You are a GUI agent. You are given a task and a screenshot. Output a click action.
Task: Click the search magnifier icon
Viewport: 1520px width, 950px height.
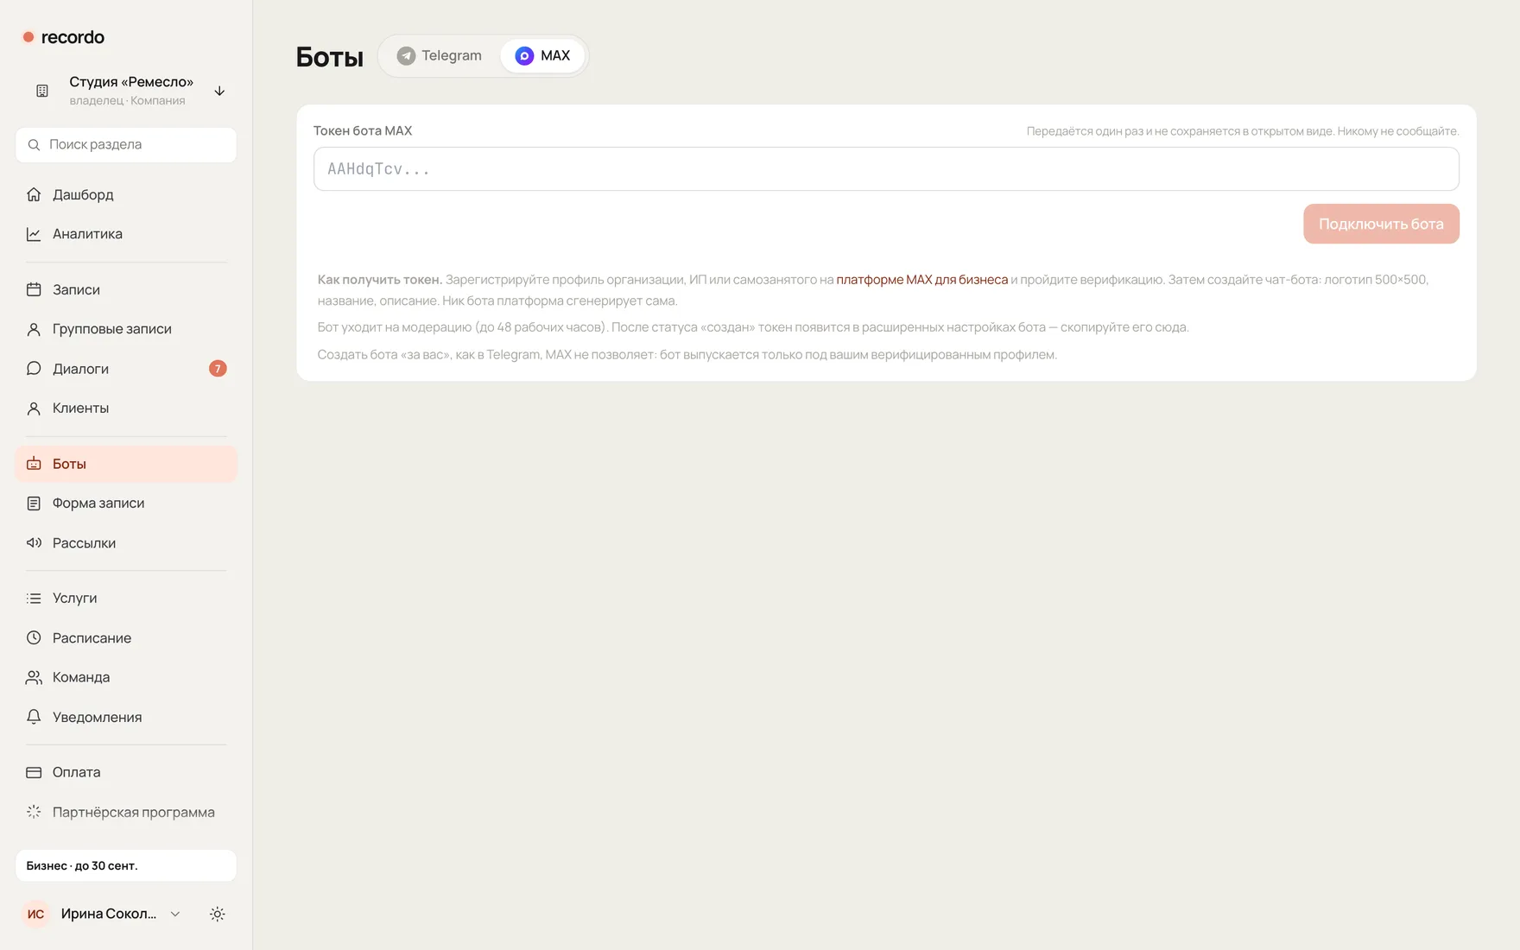click(34, 145)
